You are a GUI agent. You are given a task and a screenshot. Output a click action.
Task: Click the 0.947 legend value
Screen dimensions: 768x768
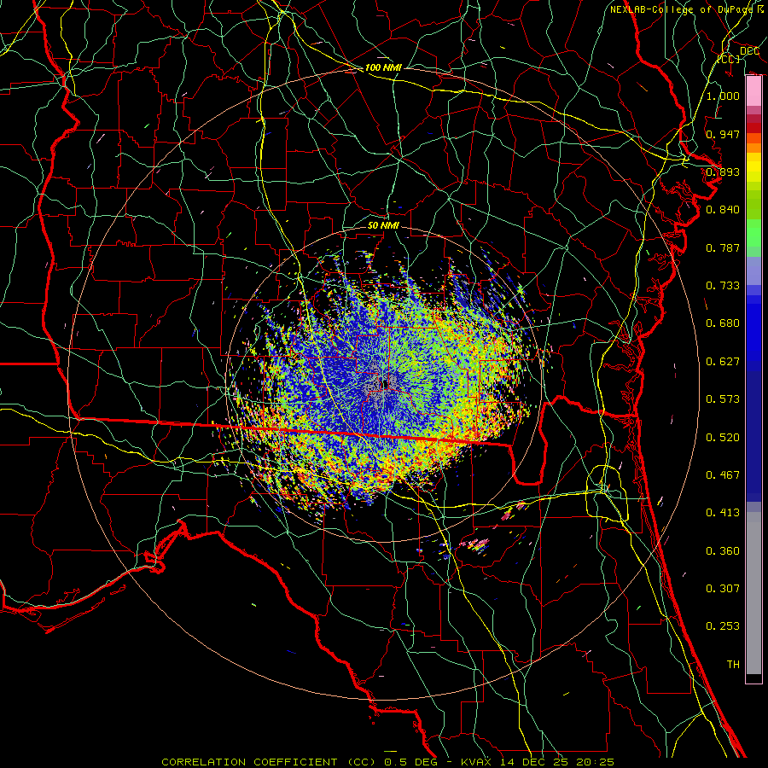[723, 134]
